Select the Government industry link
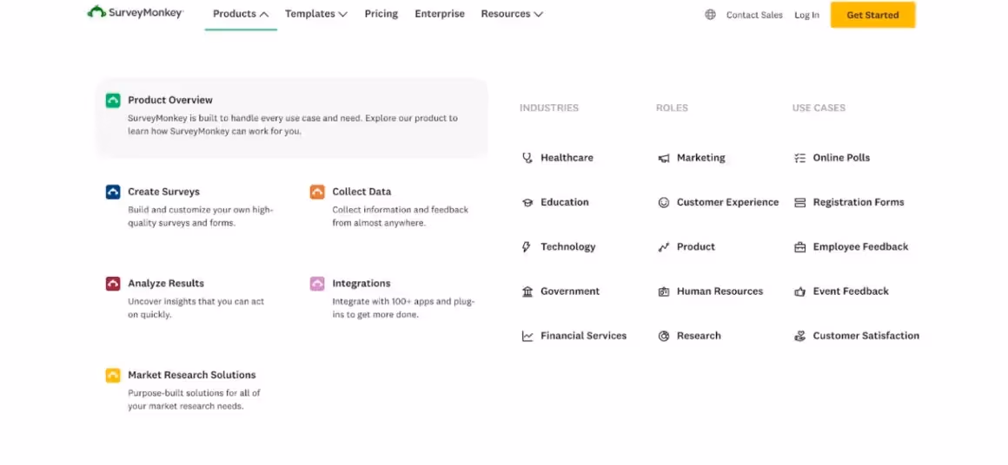The image size is (1008, 465). tap(569, 291)
